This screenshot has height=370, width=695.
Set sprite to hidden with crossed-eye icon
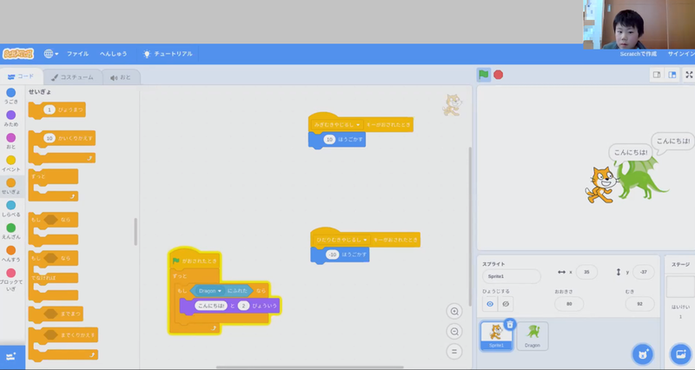(506, 304)
